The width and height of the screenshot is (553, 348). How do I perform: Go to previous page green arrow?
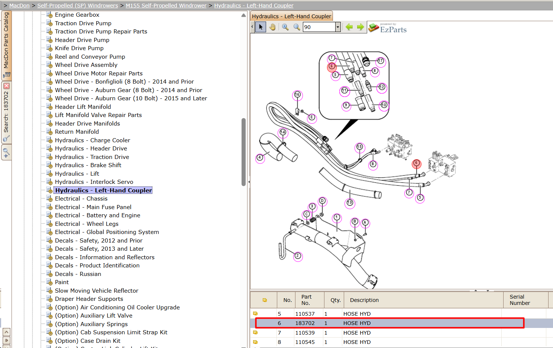[349, 27]
